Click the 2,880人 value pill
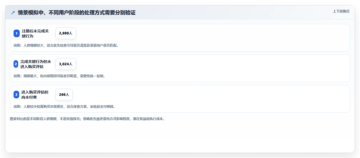 point(66,33)
